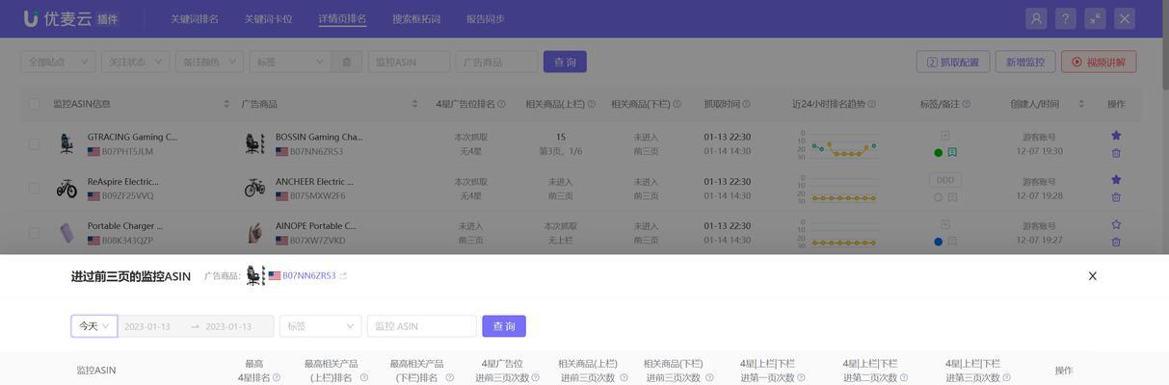1169x385 pixels.
Task: Click info icon next to 最高4星排名 in dialog
Action: coord(277,377)
